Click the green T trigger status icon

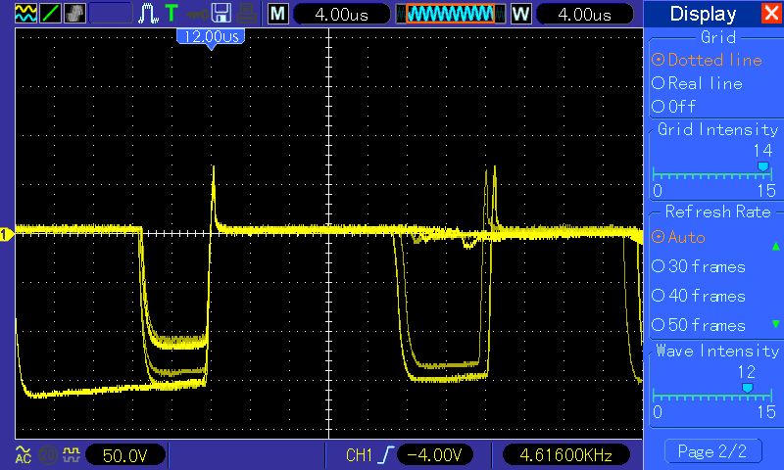click(172, 14)
